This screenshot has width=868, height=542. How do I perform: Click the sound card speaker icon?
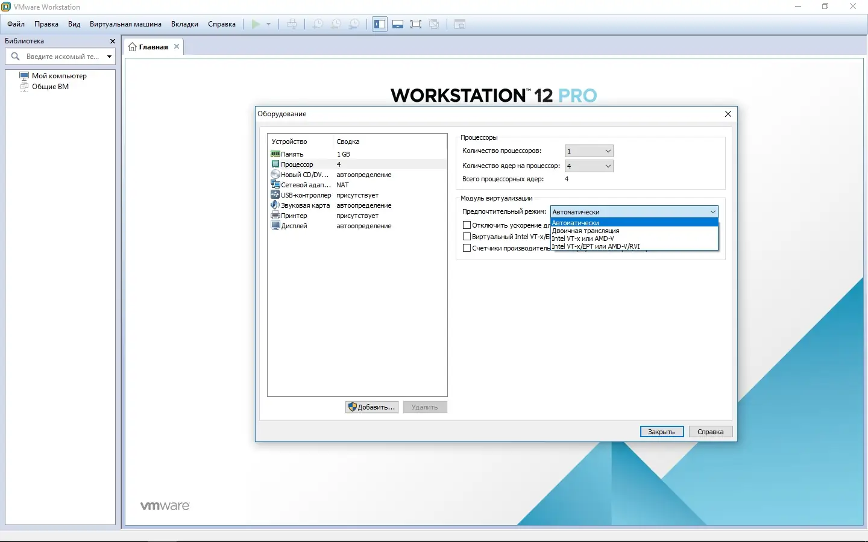275,205
